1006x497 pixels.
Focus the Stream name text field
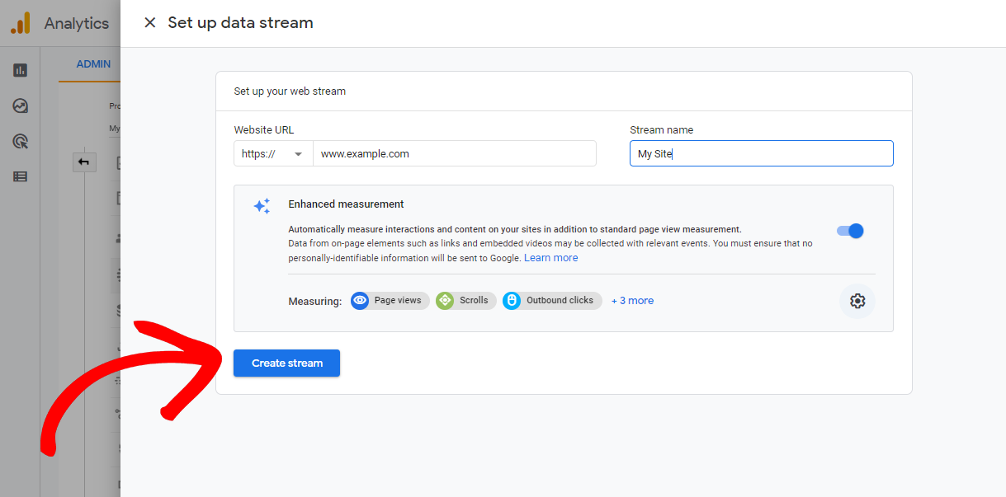(761, 154)
